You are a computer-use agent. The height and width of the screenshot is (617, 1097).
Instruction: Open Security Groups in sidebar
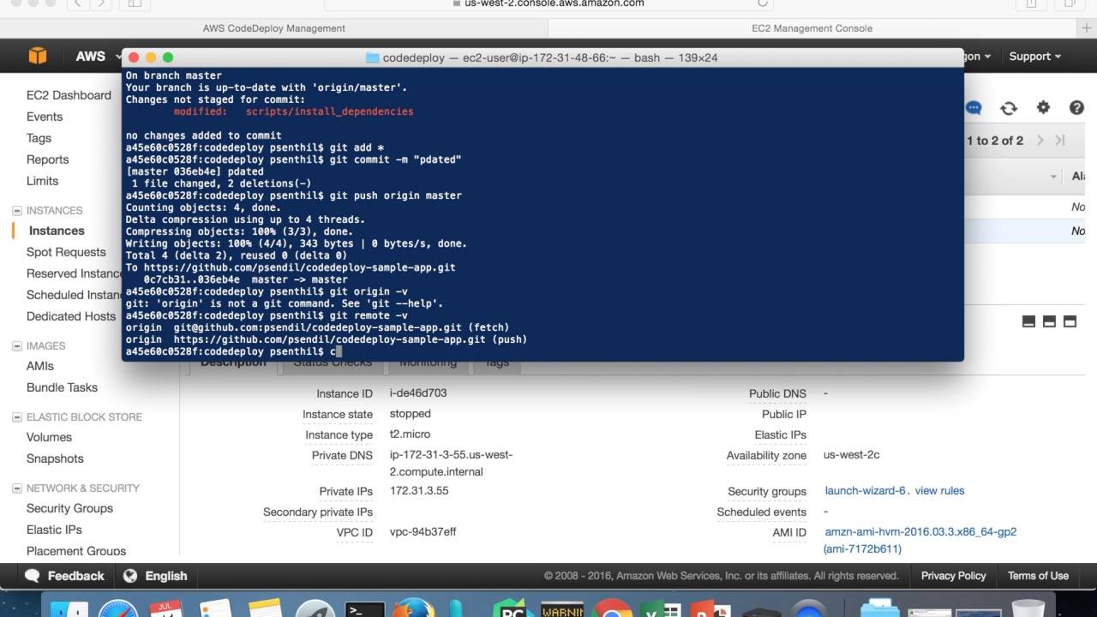coord(69,508)
